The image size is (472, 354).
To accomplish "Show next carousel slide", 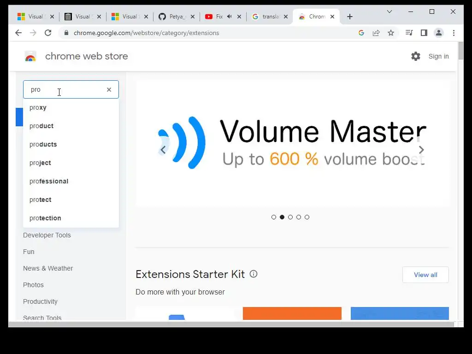I will [421, 150].
